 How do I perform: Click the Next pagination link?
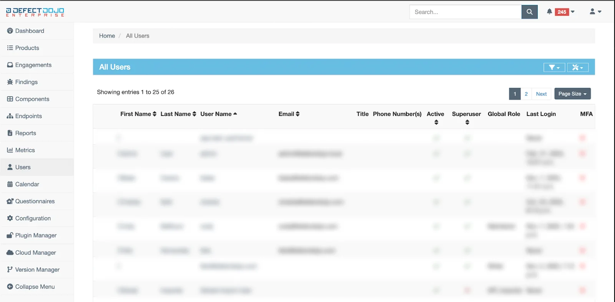point(541,94)
